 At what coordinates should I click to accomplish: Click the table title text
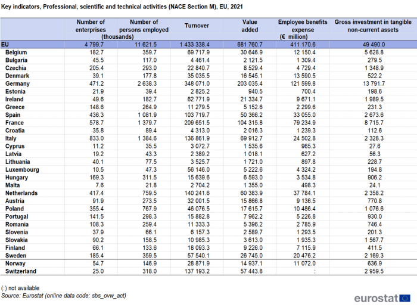pos(122,7)
